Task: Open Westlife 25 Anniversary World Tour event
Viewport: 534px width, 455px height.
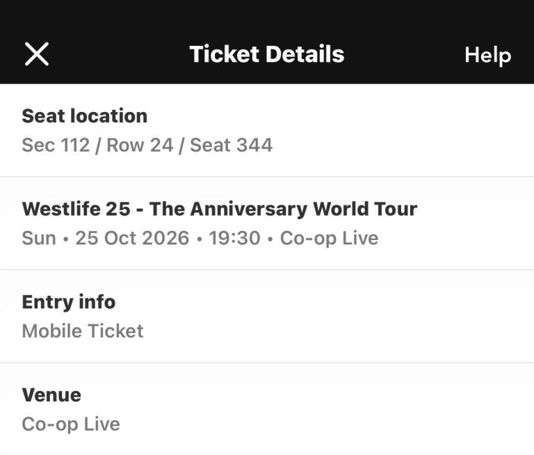Action: 219,209
